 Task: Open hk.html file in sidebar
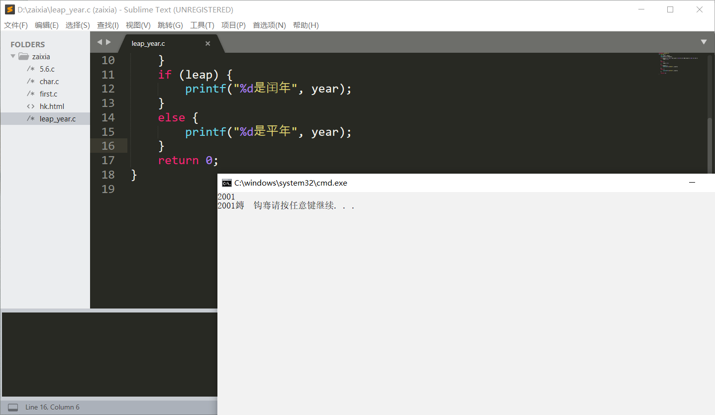click(52, 106)
